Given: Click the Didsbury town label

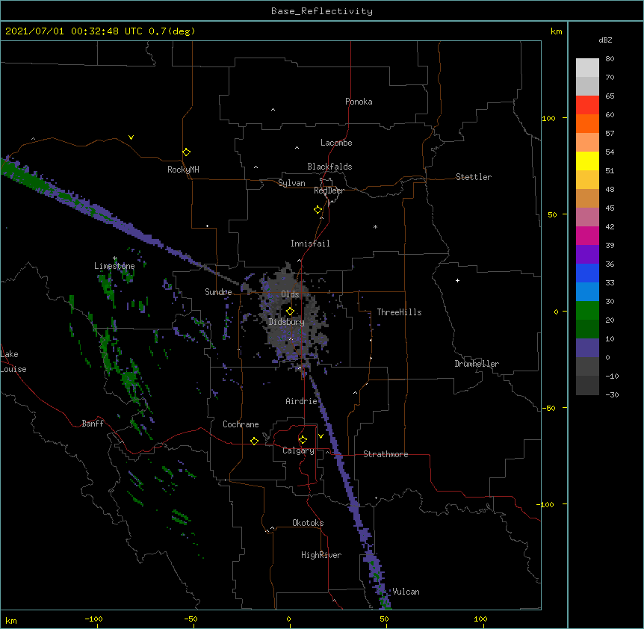Looking at the screenshot, I should (x=286, y=322).
